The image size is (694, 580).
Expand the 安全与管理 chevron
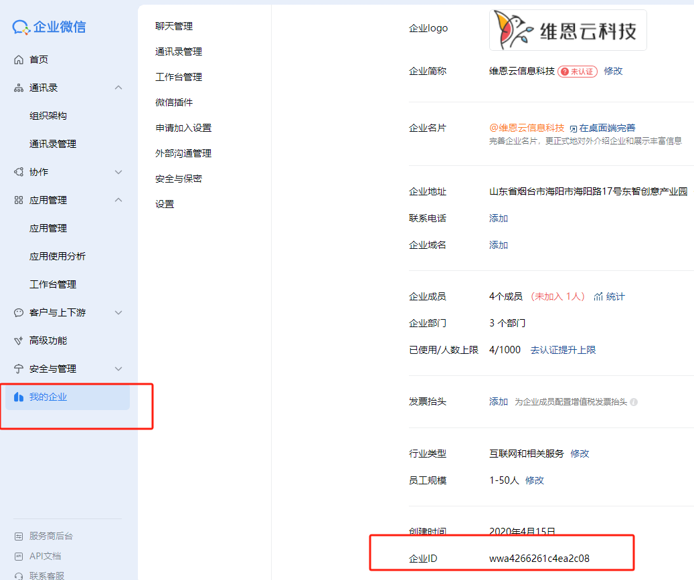tap(118, 369)
